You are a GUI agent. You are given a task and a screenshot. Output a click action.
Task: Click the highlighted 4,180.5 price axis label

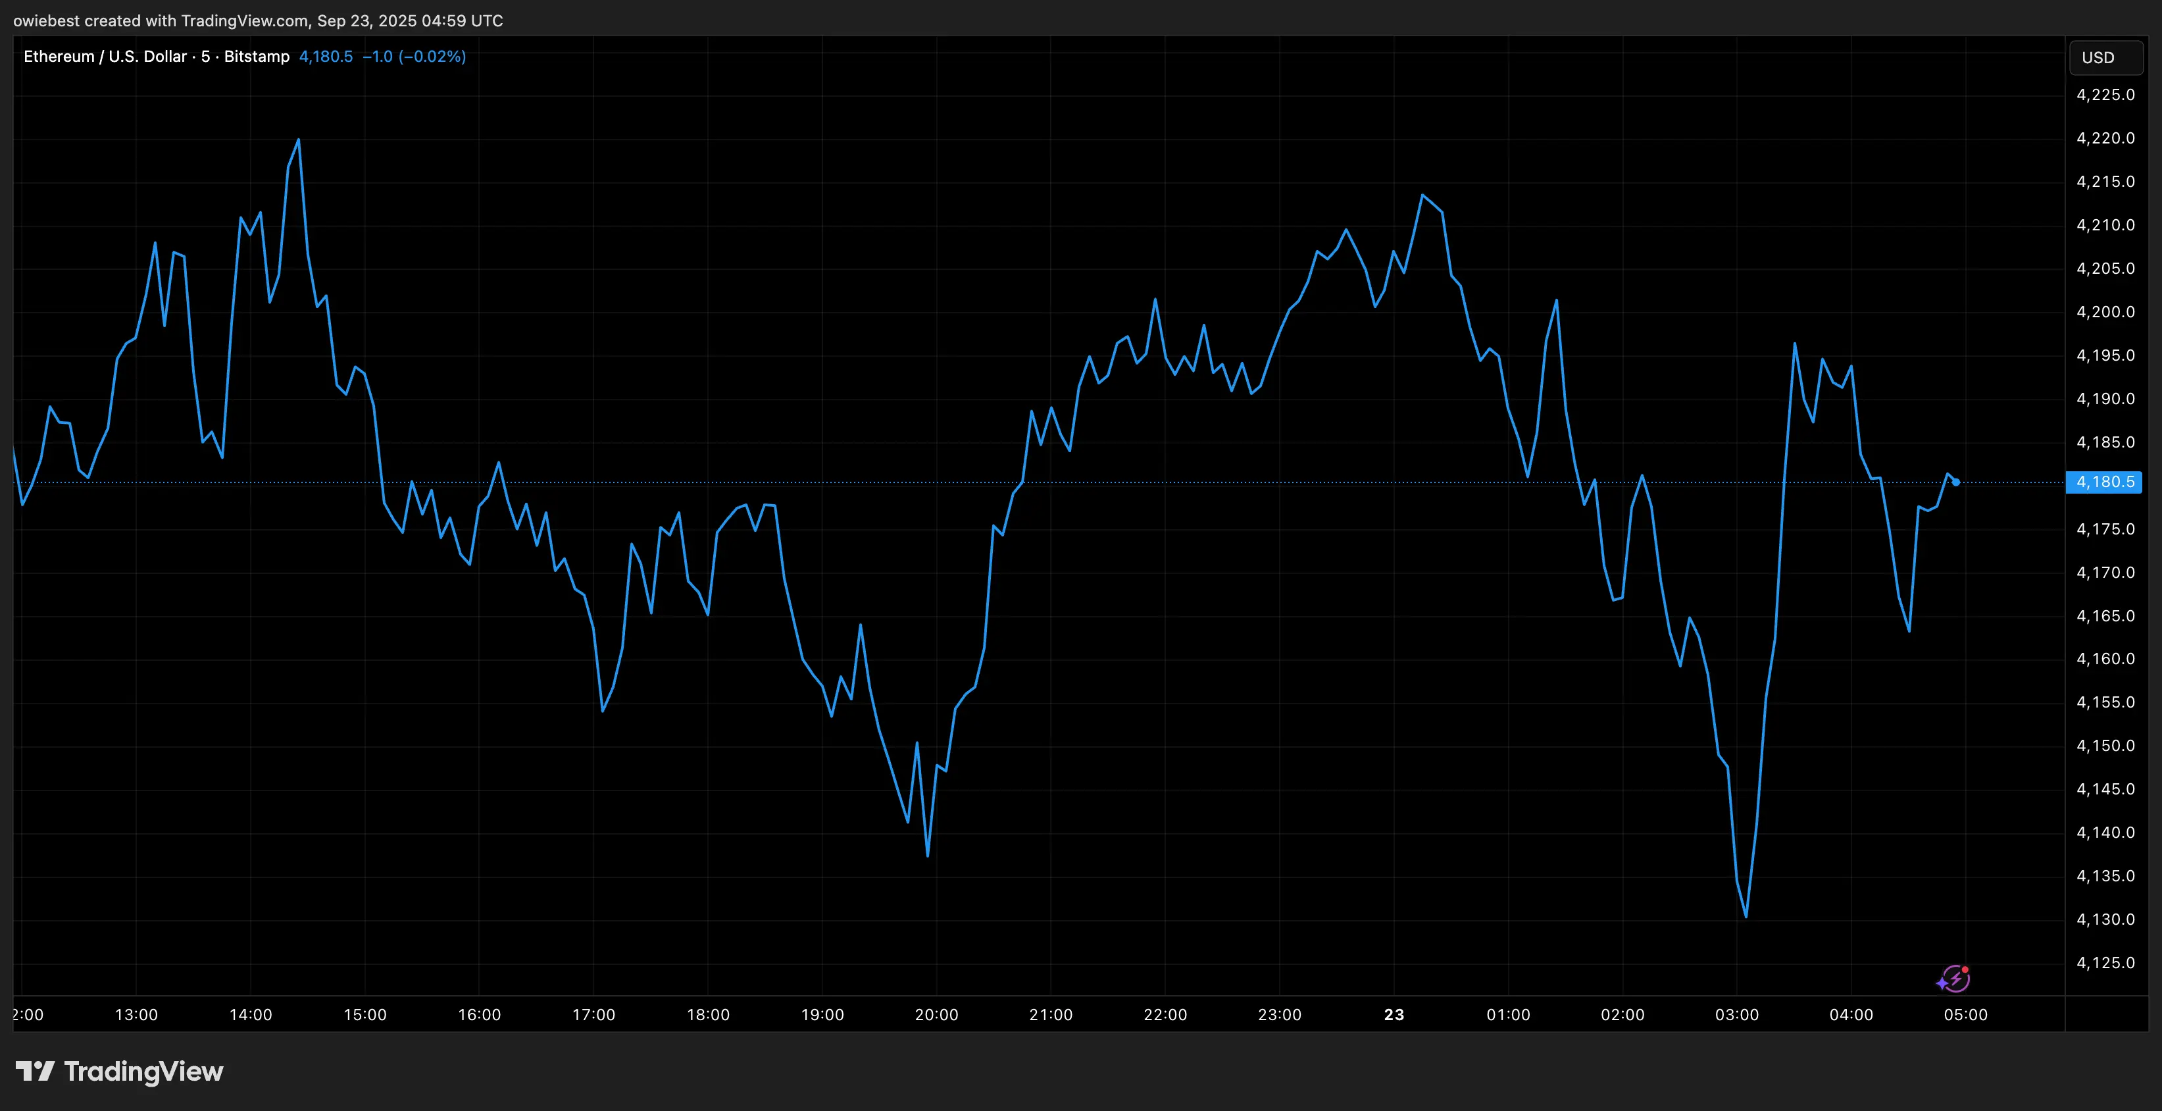point(2104,482)
